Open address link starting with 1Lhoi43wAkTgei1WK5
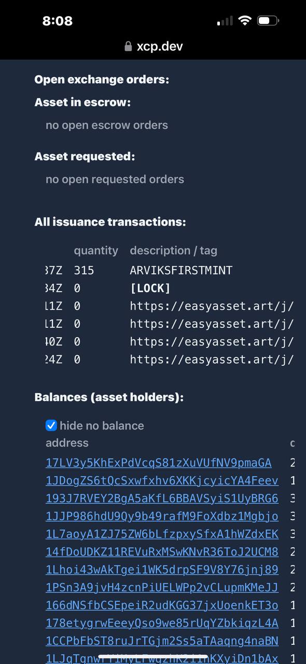The image size is (306, 664). 162,570
